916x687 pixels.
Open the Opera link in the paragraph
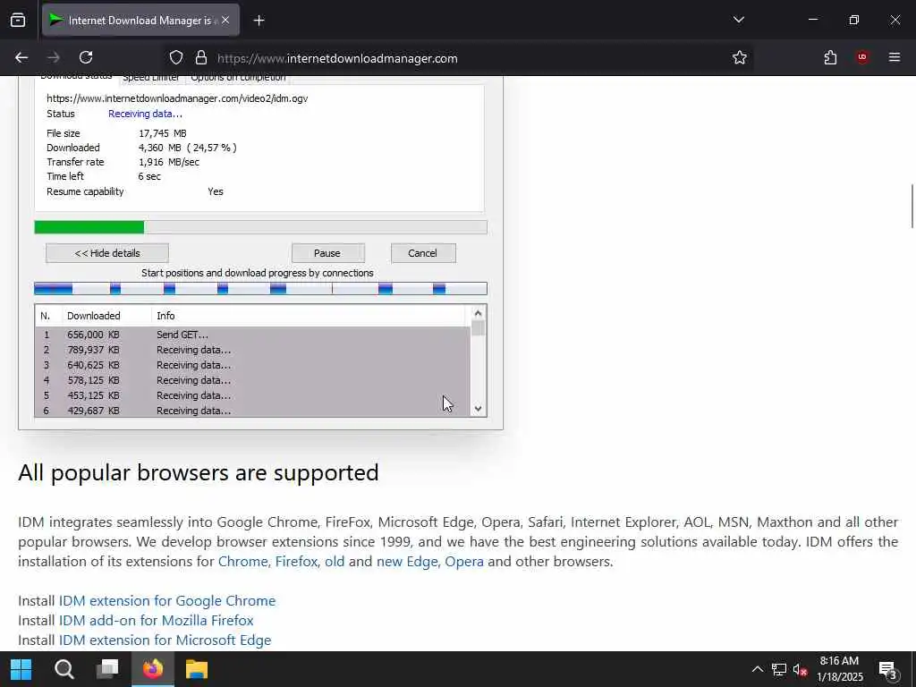click(x=464, y=562)
